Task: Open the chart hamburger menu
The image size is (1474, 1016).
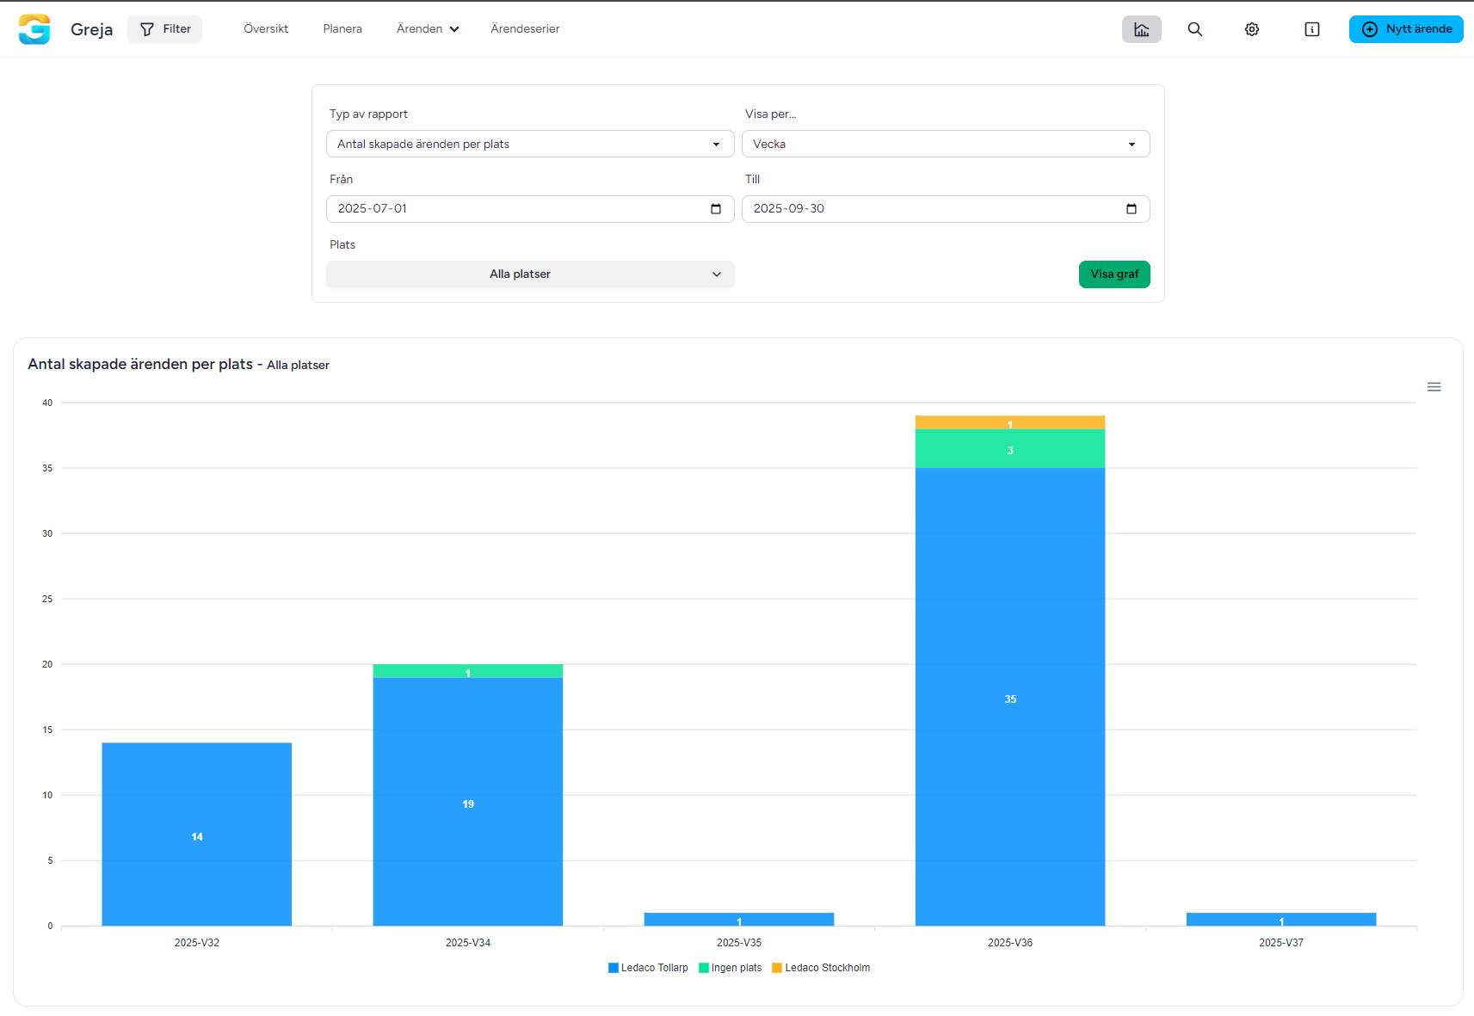Action: (x=1434, y=387)
